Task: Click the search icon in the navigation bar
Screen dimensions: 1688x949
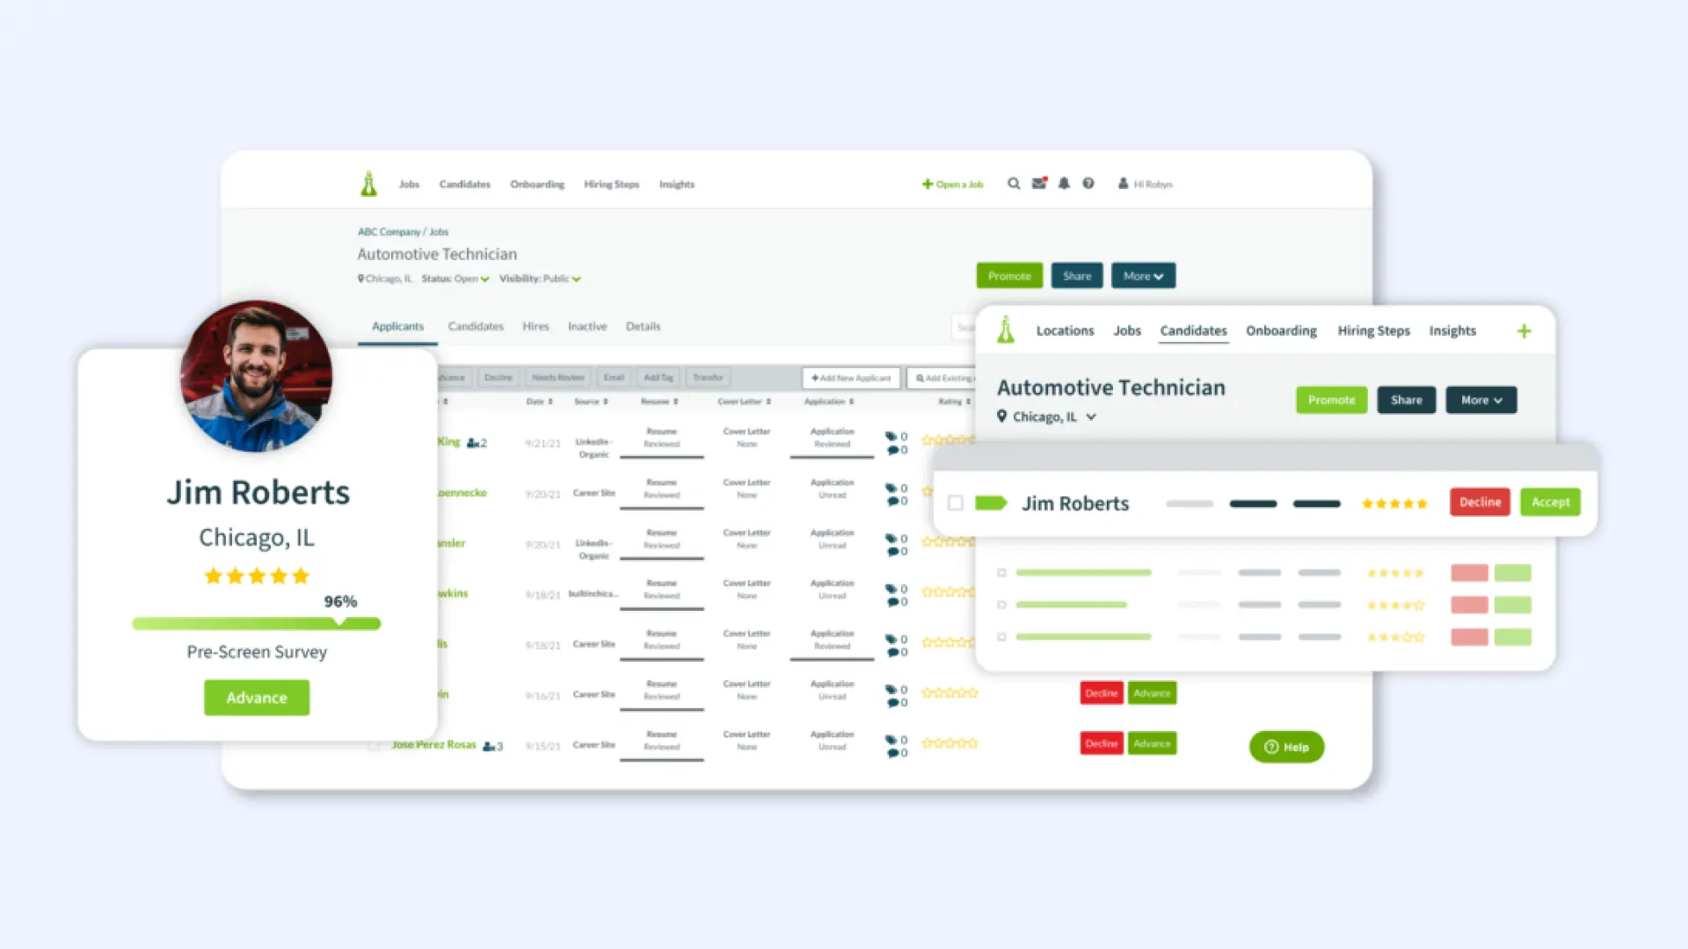Action: click(x=1012, y=183)
